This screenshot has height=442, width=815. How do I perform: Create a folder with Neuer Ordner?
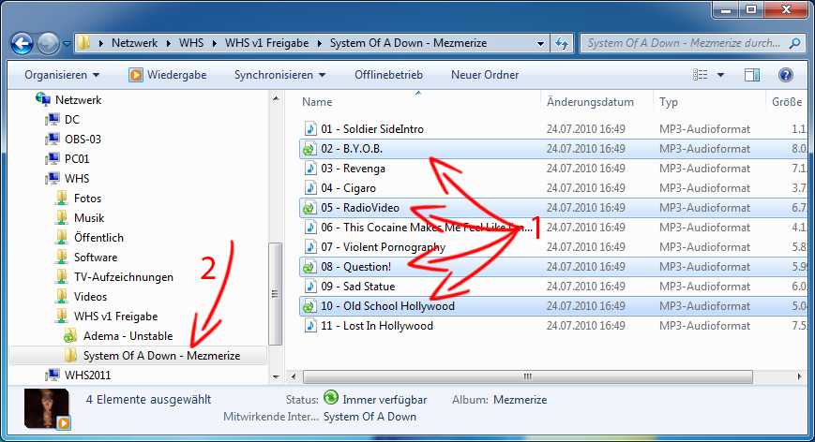click(x=485, y=75)
